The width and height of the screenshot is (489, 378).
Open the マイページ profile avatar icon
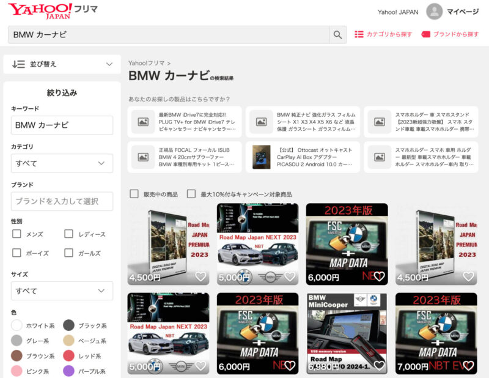click(434, 12)
